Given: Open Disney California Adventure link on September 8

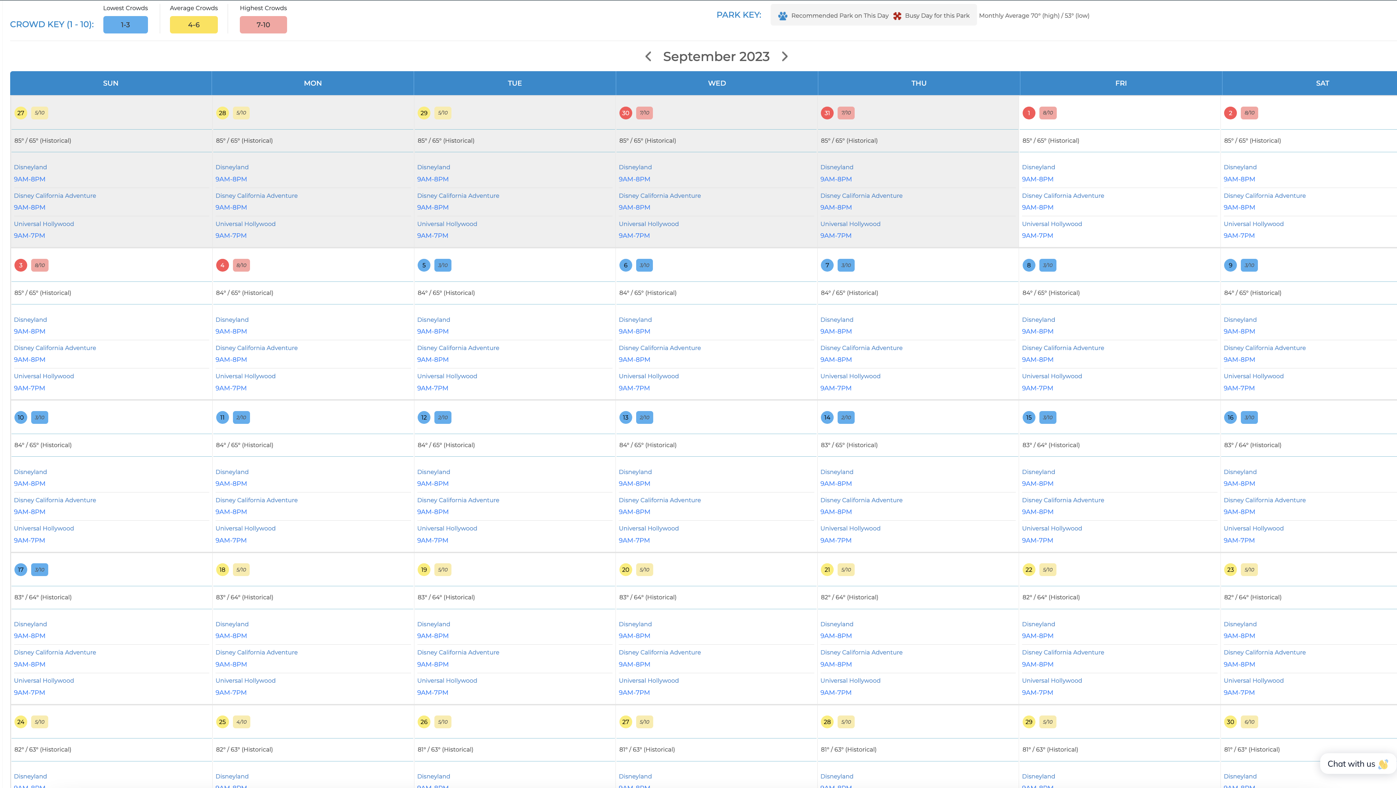Looking at the screenshot, I should [1063, 348].
